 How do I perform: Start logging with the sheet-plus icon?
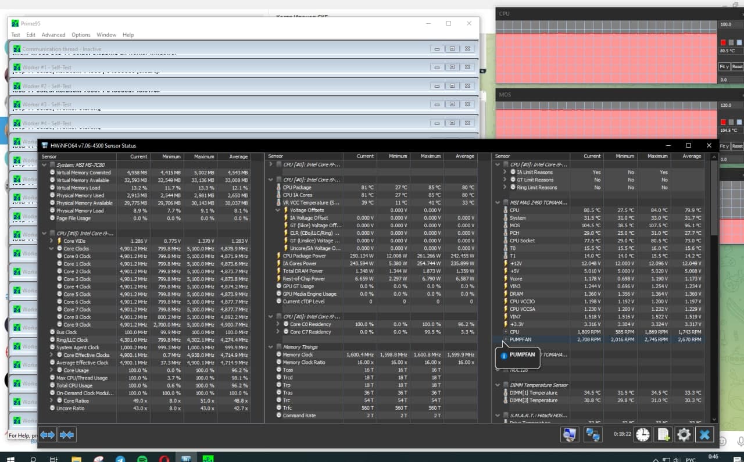click(x=663, y=434)
